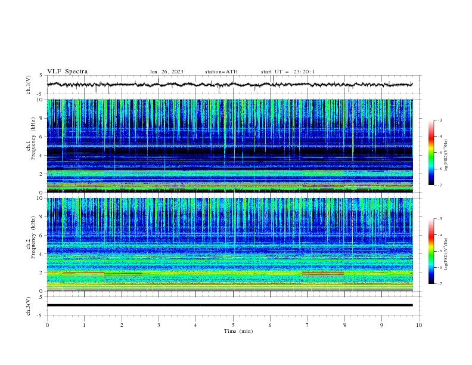Click the ch.2 red band near 2 kHz at minute 7
This screenshot has width=472, height=365.
322,273
